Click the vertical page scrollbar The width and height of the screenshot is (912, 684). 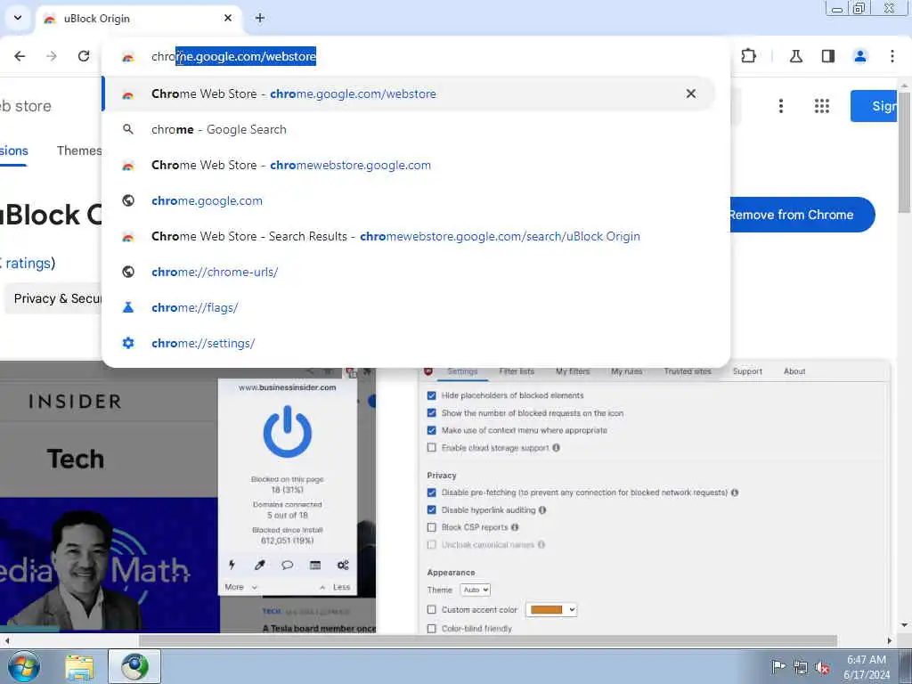[x=905, y=151]
